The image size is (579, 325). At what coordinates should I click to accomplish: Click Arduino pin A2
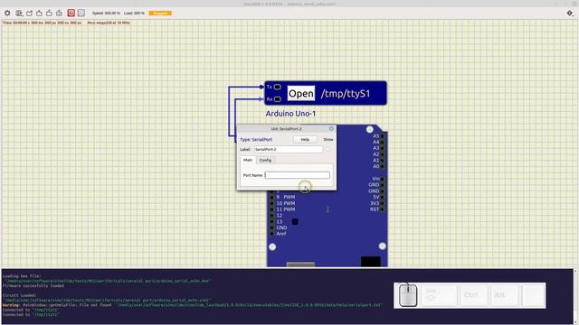tap(383, 154)
